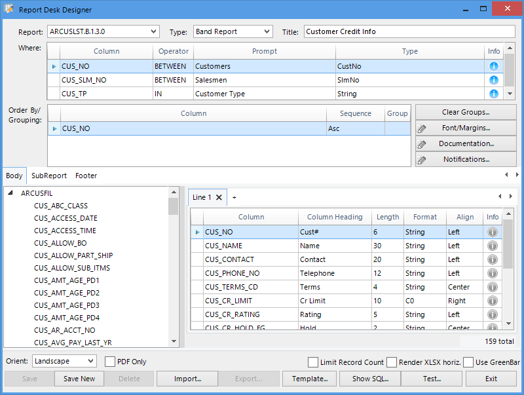Switch to the Footer tab
The width and height of the screenshot is (524, 395).
(86, 176)
